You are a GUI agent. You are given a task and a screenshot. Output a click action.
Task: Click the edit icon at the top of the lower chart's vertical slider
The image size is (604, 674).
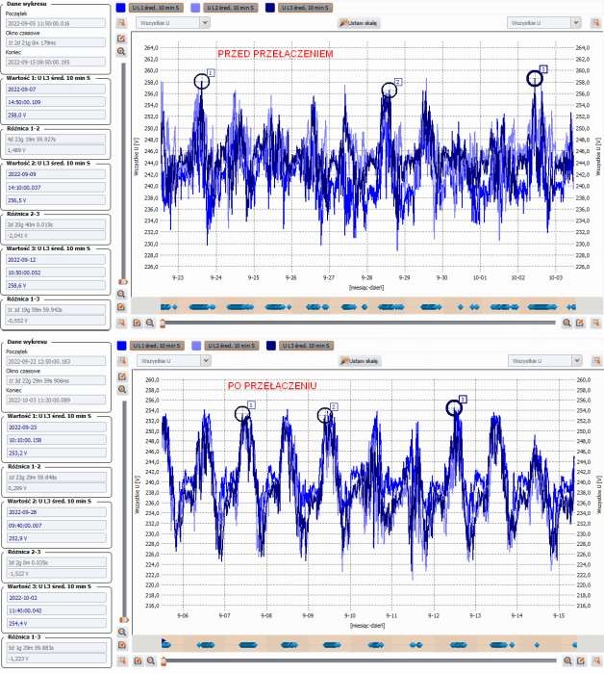(x=122, y=376)
